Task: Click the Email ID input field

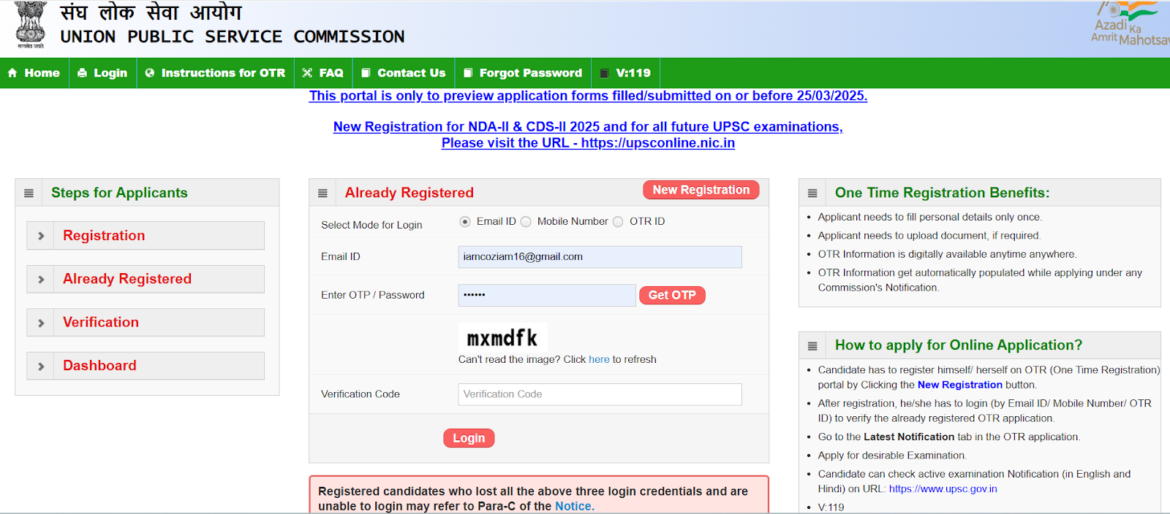Action: 600,257
